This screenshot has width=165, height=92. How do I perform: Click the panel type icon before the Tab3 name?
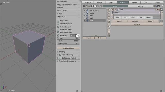[117, 10]
